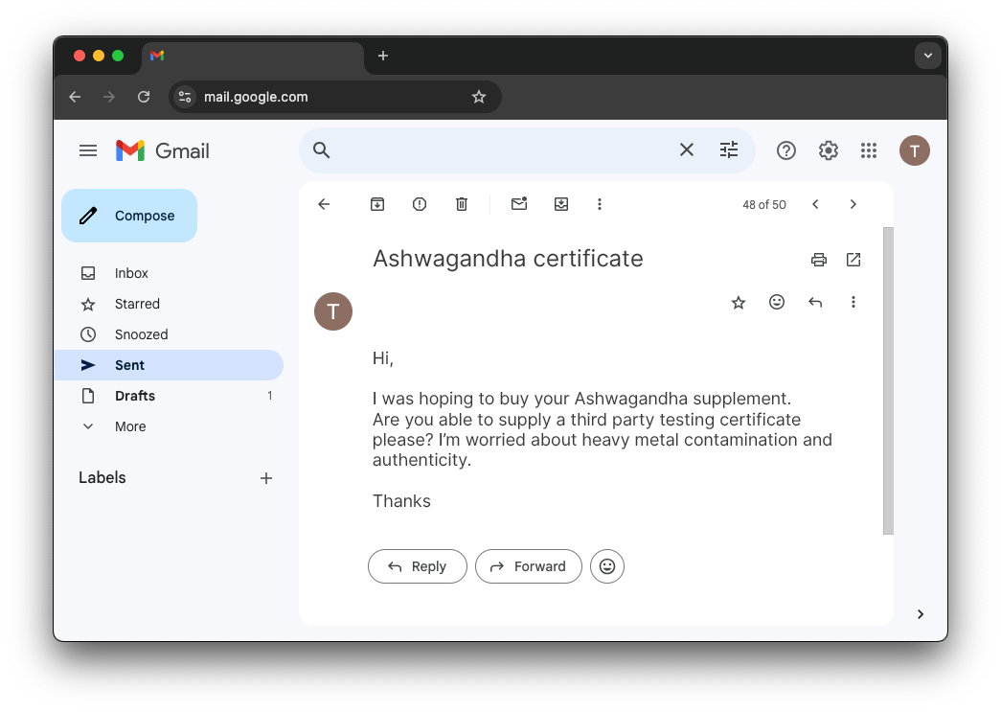This screenshot has height=712, width=1001.
Task: Bookmark this page with star icon
Action: tap(479, 97)
